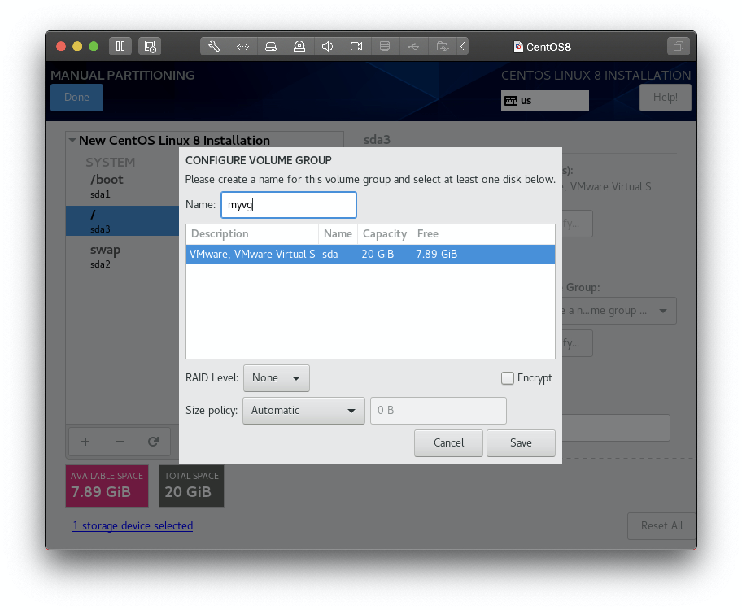
Task: Click the hard disk icon in toolbar
Action: (271, 46)
